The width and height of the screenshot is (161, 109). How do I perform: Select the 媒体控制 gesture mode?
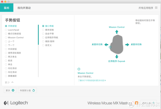click(43, 30)
